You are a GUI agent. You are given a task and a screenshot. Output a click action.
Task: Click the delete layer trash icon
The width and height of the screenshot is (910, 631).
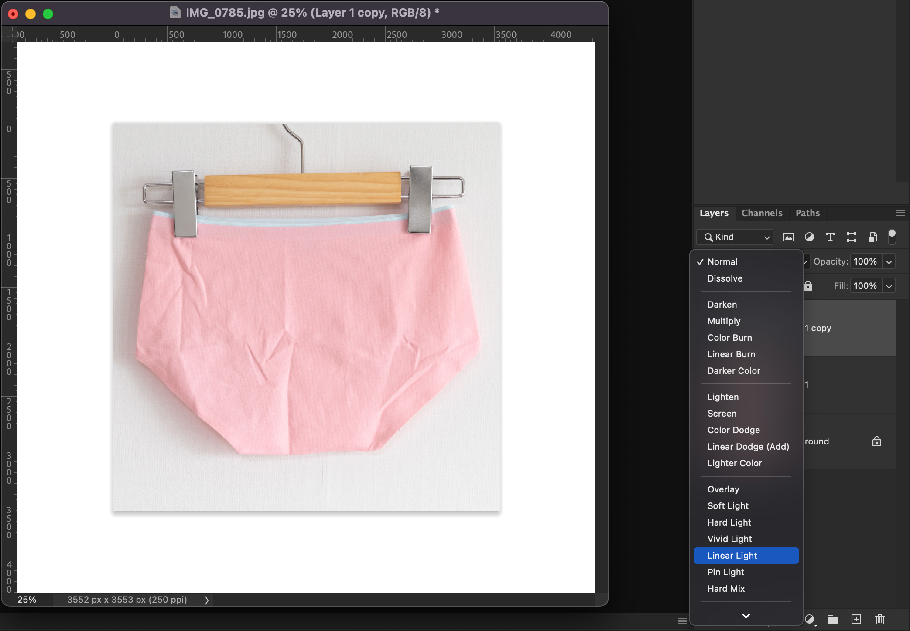[x=879, y=619]
